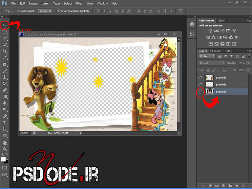Select the Crop tool

[x=5, y=51]
